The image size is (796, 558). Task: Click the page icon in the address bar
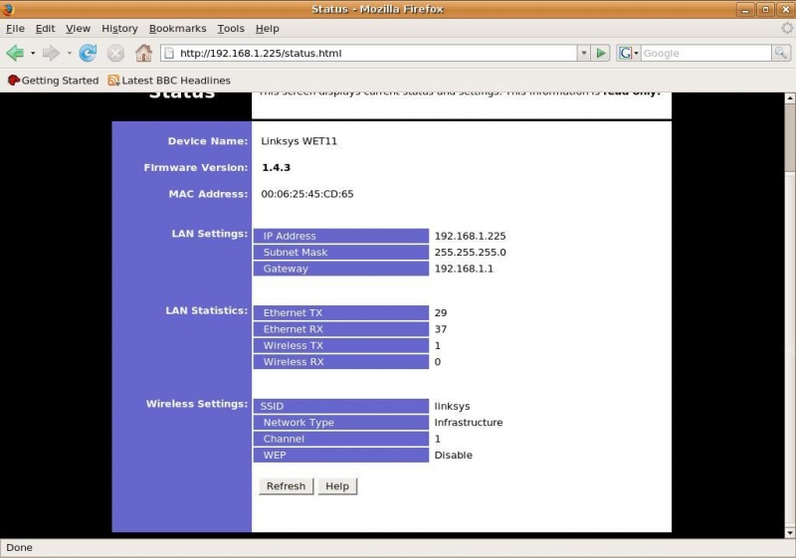point(169,53)
